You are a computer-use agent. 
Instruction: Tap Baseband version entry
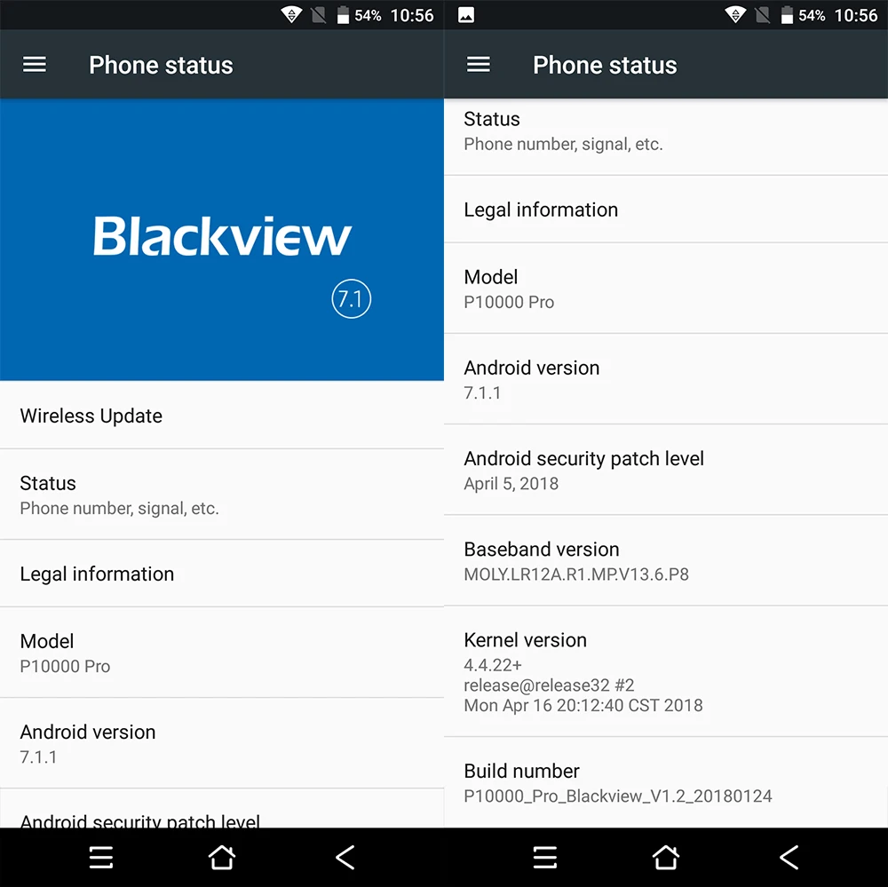click(x=666, y=561)
